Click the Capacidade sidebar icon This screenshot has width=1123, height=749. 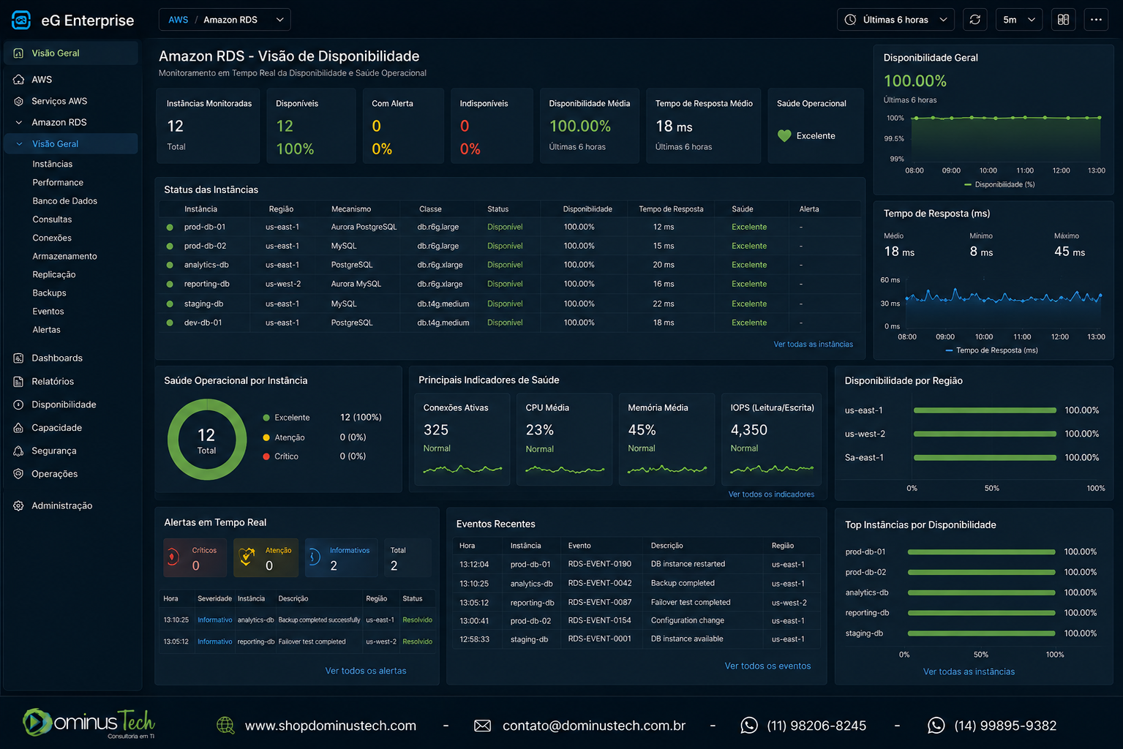click(18, 428)
